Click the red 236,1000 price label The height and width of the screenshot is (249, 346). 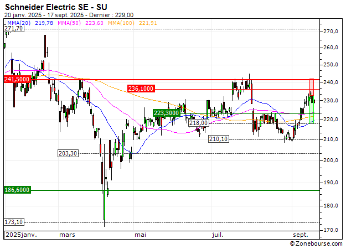141,89
